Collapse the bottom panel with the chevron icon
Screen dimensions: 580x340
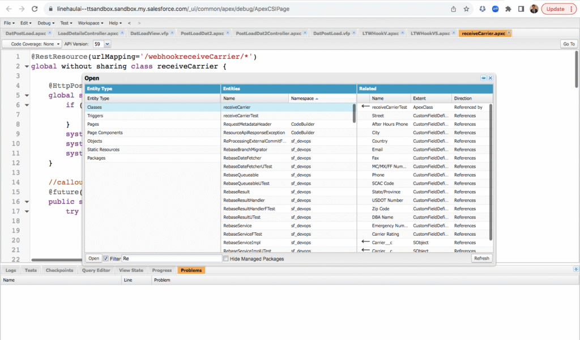[576, 269]
